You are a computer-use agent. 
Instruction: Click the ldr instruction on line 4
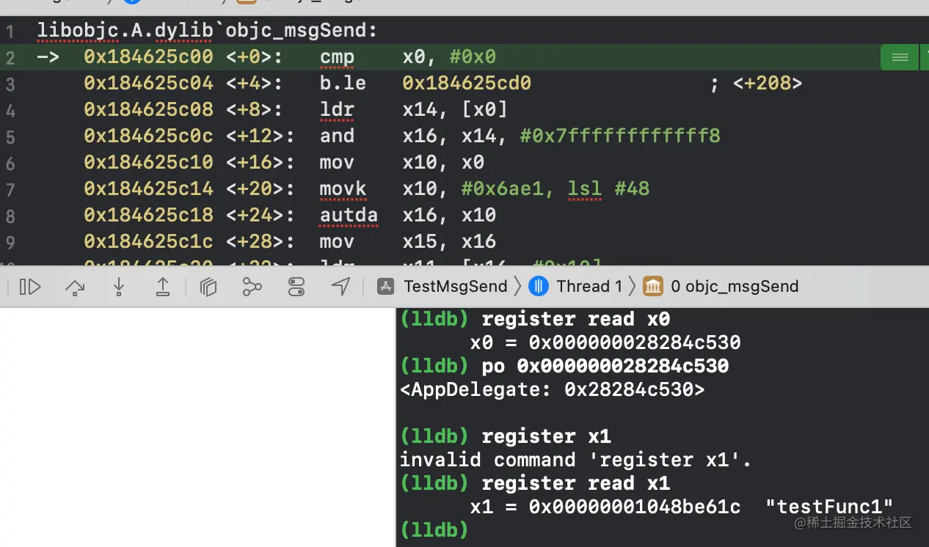point(337,109)
